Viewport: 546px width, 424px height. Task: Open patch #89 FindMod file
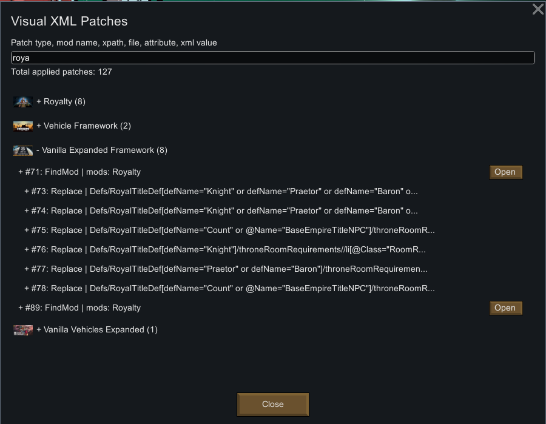[505, 308]
